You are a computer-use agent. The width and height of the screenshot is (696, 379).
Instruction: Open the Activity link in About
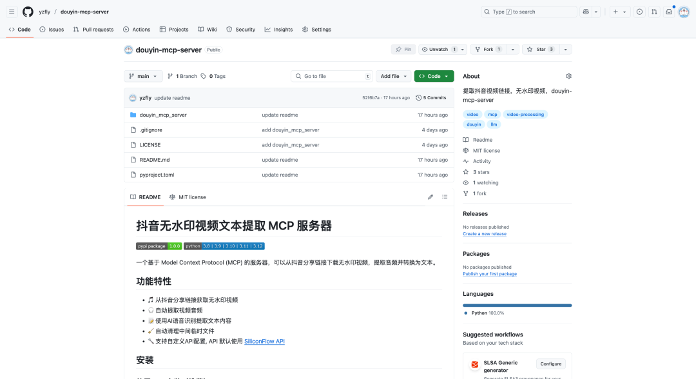(481, 162)
